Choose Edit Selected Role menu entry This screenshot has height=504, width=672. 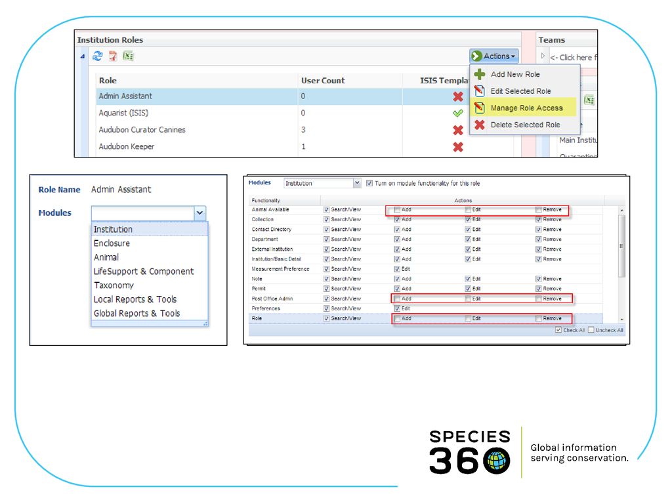[x=520, y=91]
